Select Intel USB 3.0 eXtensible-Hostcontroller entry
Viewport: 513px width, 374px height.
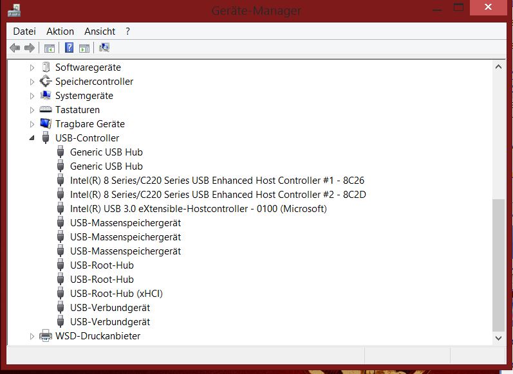(199, 209)
